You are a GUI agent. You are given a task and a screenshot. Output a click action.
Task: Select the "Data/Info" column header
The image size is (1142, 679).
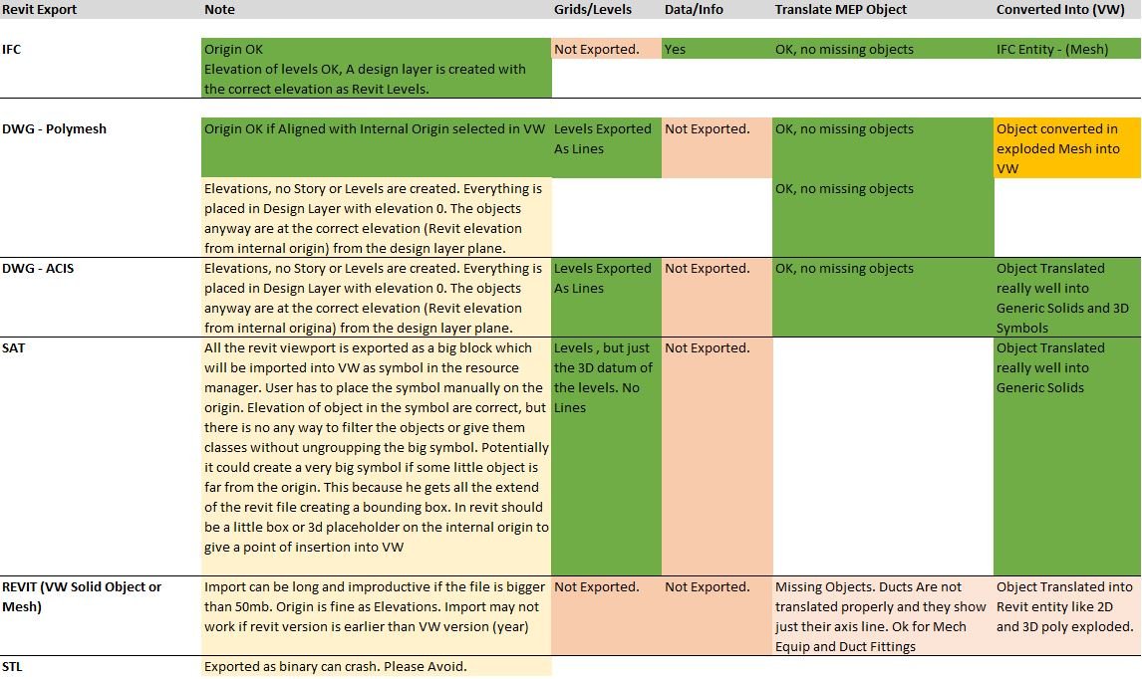tap(695, 10)
